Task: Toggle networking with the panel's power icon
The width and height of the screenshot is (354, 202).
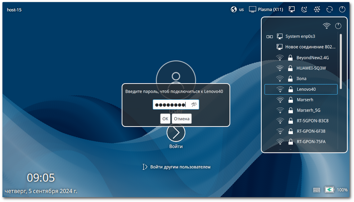Action: point(338,26)
